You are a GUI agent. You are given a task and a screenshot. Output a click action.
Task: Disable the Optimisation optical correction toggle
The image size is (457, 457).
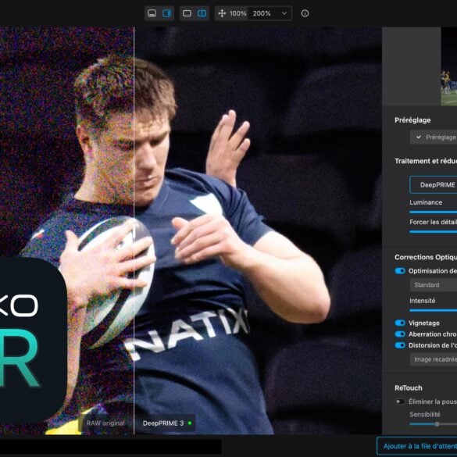click(x=400, y=271)
